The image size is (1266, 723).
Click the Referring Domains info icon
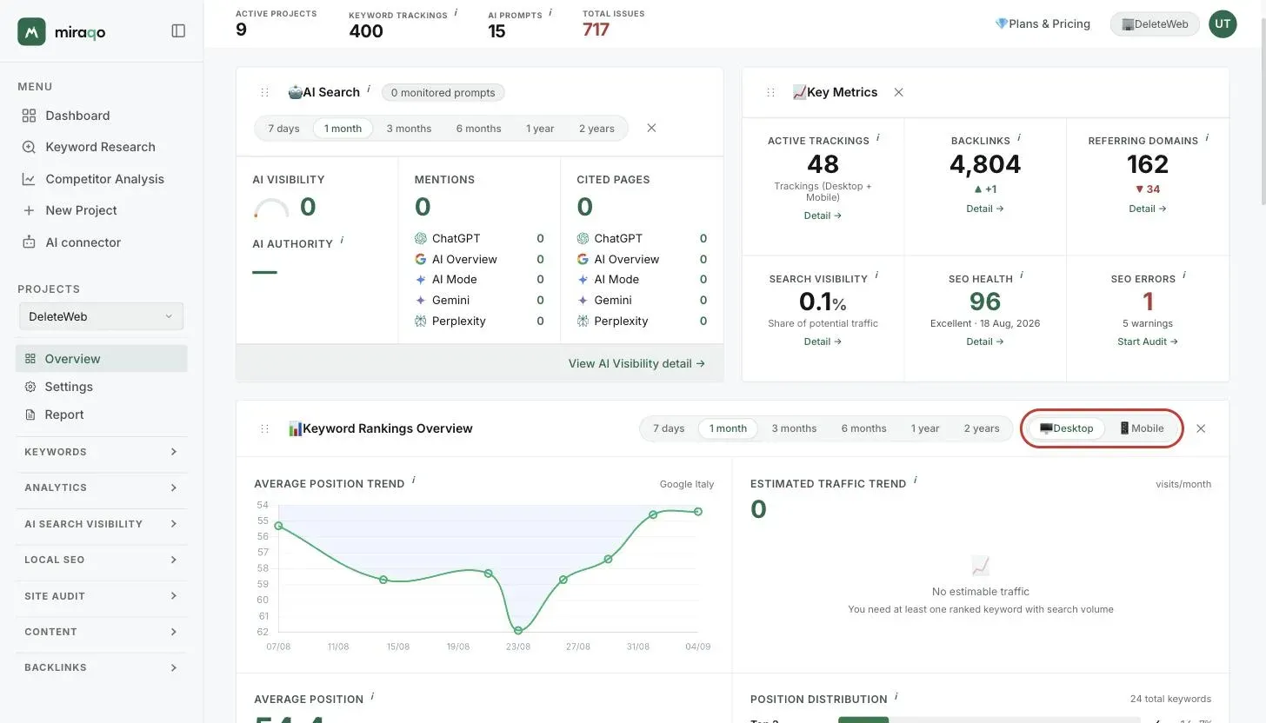(x=1207, y=137)
